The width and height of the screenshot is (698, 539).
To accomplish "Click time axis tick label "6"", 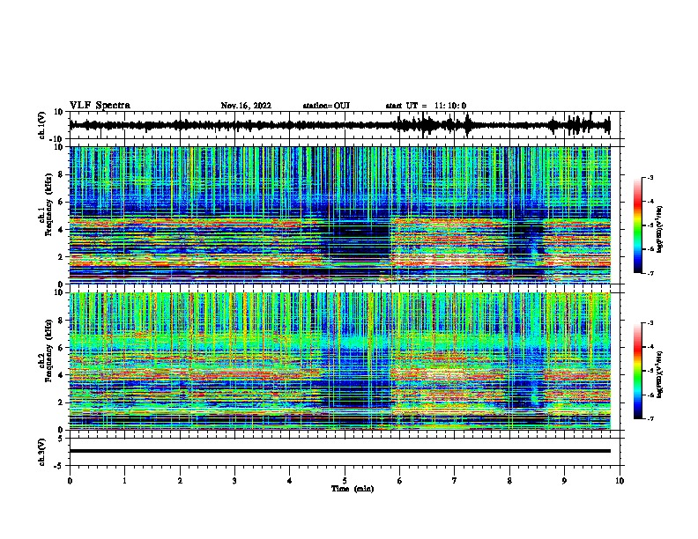I will [x=399, y=481].
